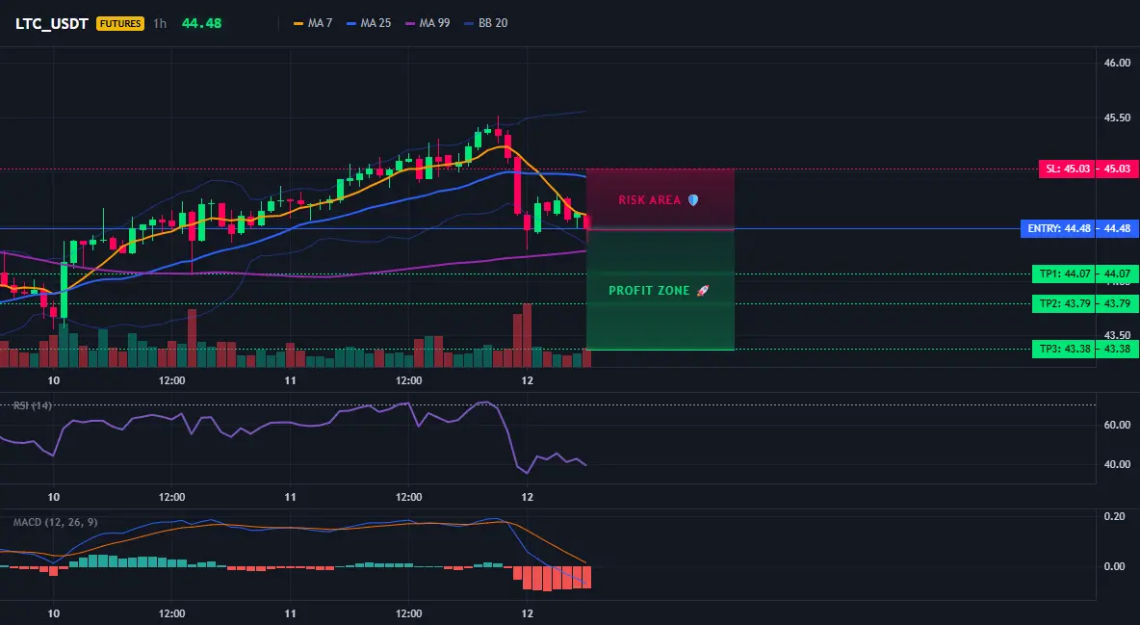The height and width of the screenshot is (625, 1140).
Task: Click the ENTRY: 44.48 price label
Action: coord(1058,228)
